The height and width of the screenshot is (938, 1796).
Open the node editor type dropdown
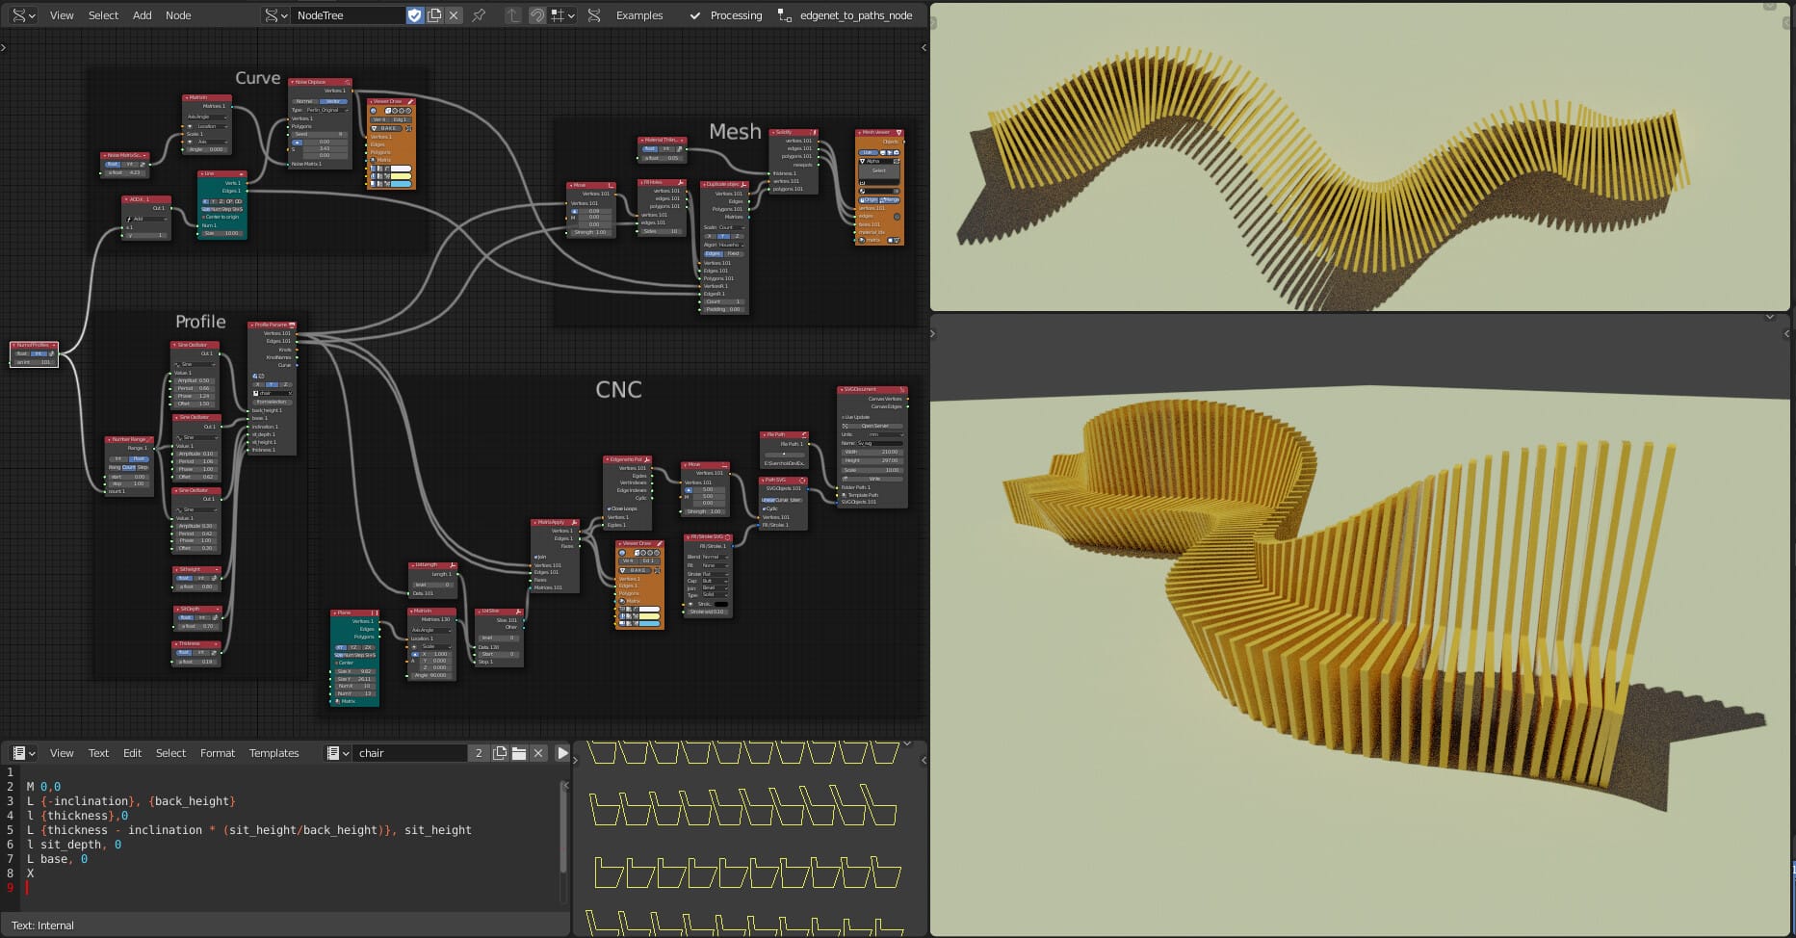[x=23, y=15]
